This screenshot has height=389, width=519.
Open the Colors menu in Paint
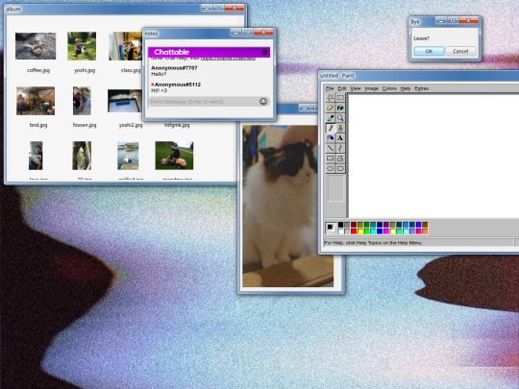pyautogui.click(x=389, y=88)
